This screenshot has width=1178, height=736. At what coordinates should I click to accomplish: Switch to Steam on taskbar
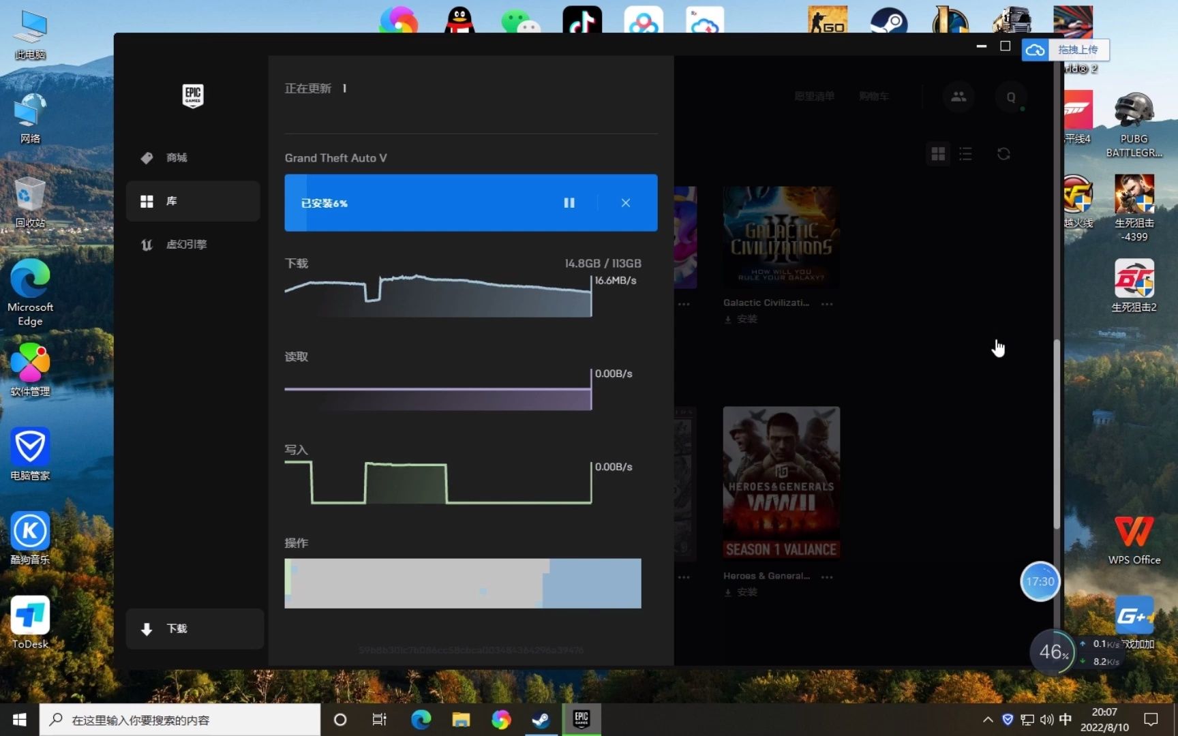coord(541,720)
